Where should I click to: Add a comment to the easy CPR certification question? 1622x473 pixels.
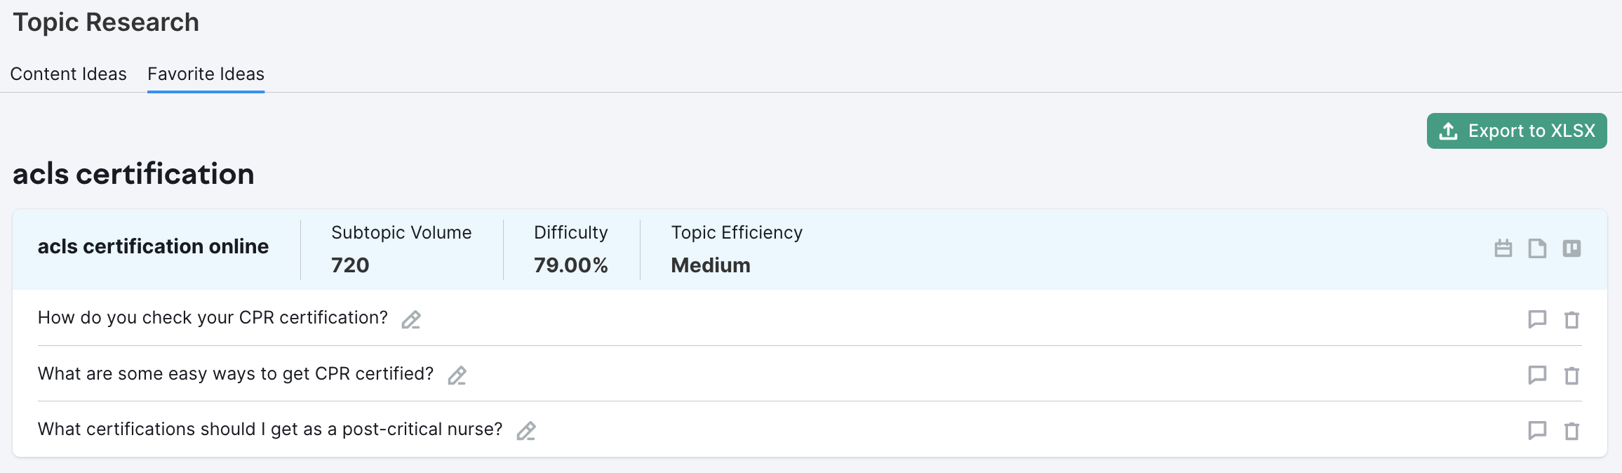1537,375
